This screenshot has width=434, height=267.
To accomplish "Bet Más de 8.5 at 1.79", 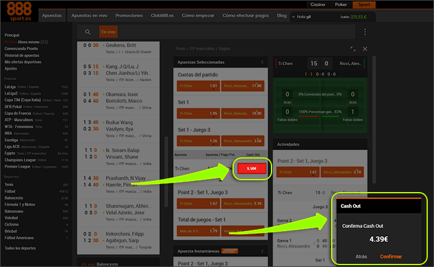I will pyautogui.click(x=198, y=230).
